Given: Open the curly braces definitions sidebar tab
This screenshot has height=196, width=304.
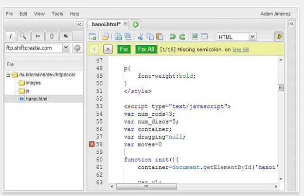Looking at the screenshot, I should [x=52, y=36].
